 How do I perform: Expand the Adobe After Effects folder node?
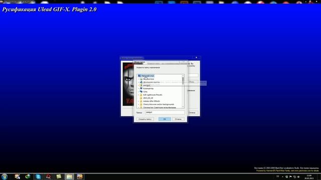(x=138, y=101)
